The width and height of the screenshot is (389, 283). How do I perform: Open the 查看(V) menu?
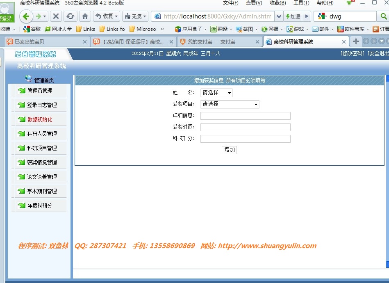click(x=254, y=3)
